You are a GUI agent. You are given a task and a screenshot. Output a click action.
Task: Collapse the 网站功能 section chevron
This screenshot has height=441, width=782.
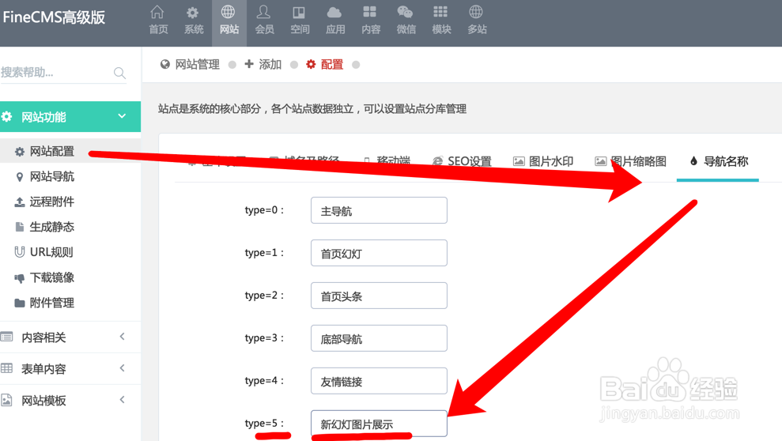coord(122,117)
